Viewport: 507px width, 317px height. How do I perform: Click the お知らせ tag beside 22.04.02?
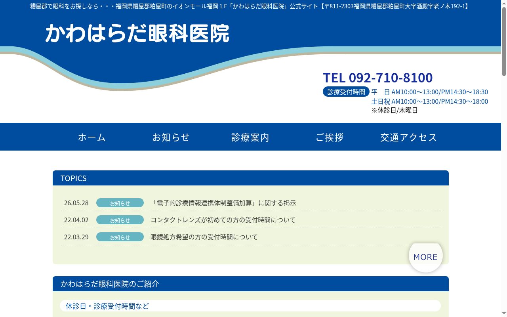coord(120,220)
